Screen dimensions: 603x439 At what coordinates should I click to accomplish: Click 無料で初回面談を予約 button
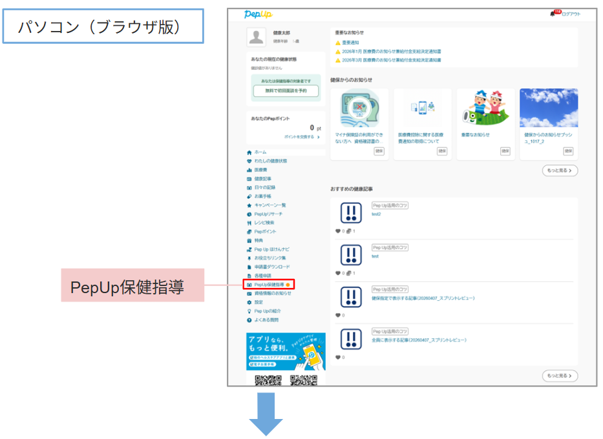[286, 91]
